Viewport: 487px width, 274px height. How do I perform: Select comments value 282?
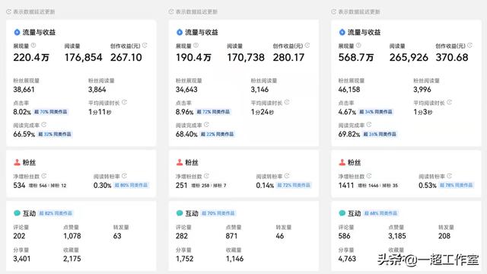click(x=182, y=236)
